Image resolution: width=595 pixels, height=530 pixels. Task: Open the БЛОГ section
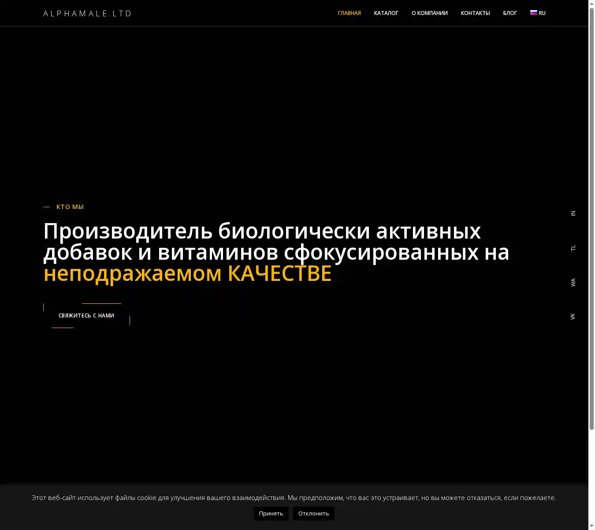[510, 13]
